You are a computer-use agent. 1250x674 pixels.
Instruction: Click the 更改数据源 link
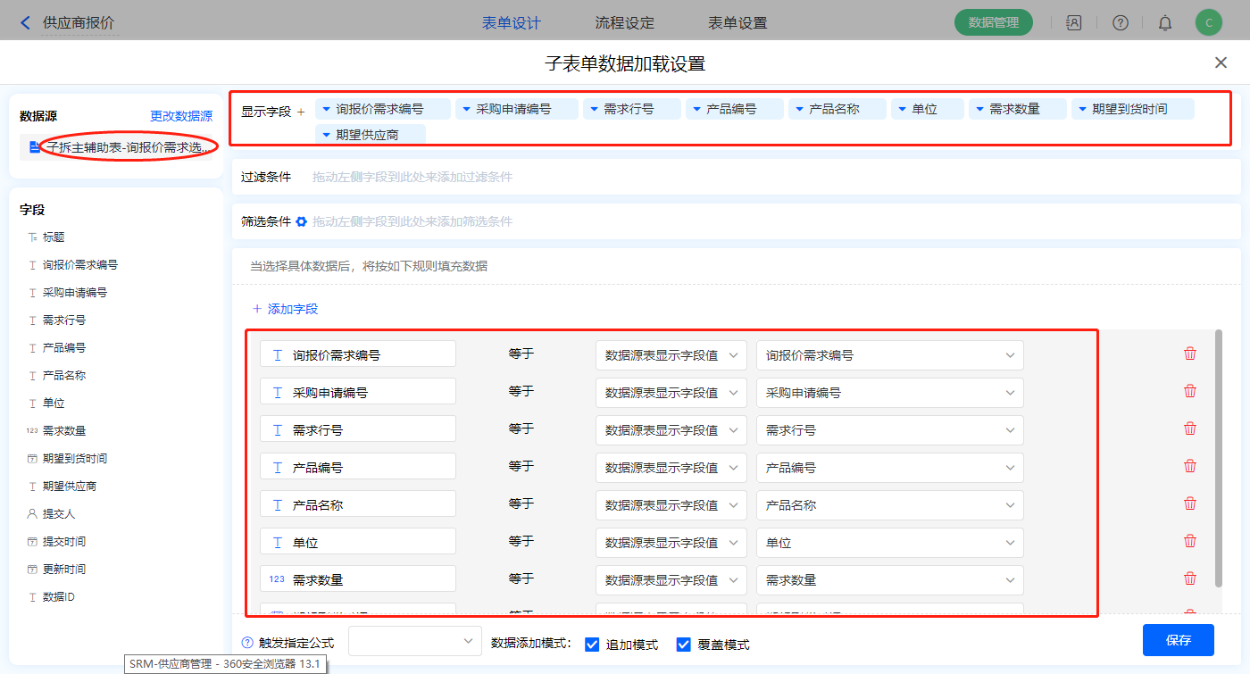pos(181,116)
